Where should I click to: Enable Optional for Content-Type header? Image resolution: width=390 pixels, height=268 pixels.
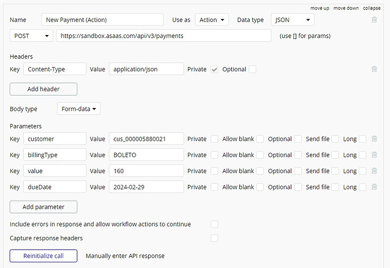pyautogui.click(x=252, y=69)
